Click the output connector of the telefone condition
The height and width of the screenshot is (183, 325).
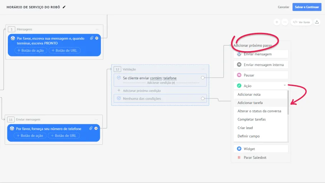point(203,78)
